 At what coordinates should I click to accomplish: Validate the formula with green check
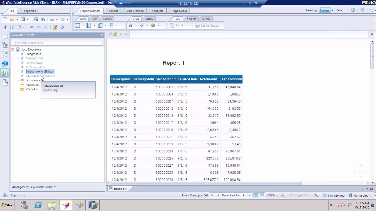[x=126, y=34]
